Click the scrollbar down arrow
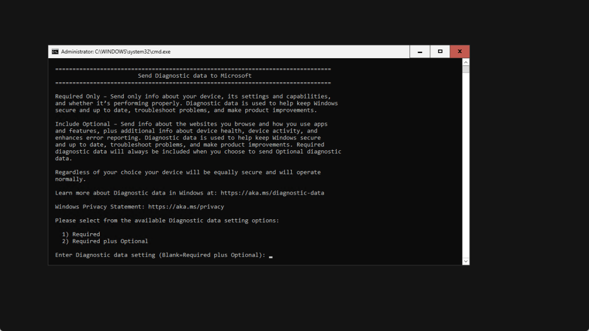 click(x=466, y=261)
